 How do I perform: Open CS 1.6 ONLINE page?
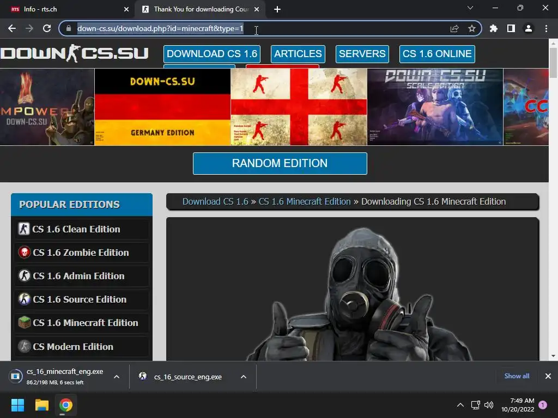437,54
